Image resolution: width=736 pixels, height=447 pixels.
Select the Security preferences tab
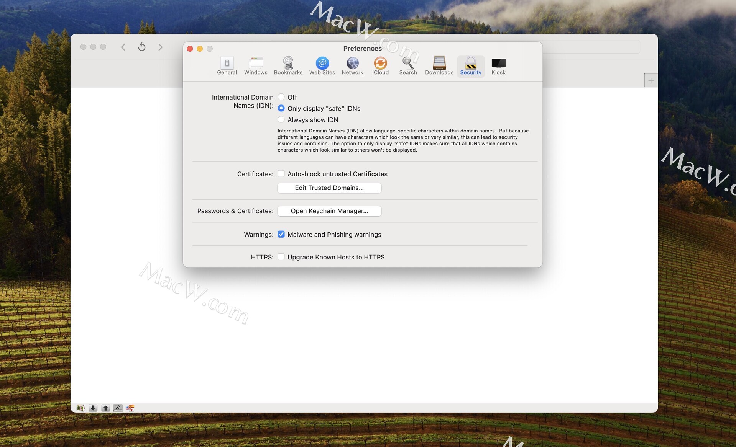[x=470, y=66]
